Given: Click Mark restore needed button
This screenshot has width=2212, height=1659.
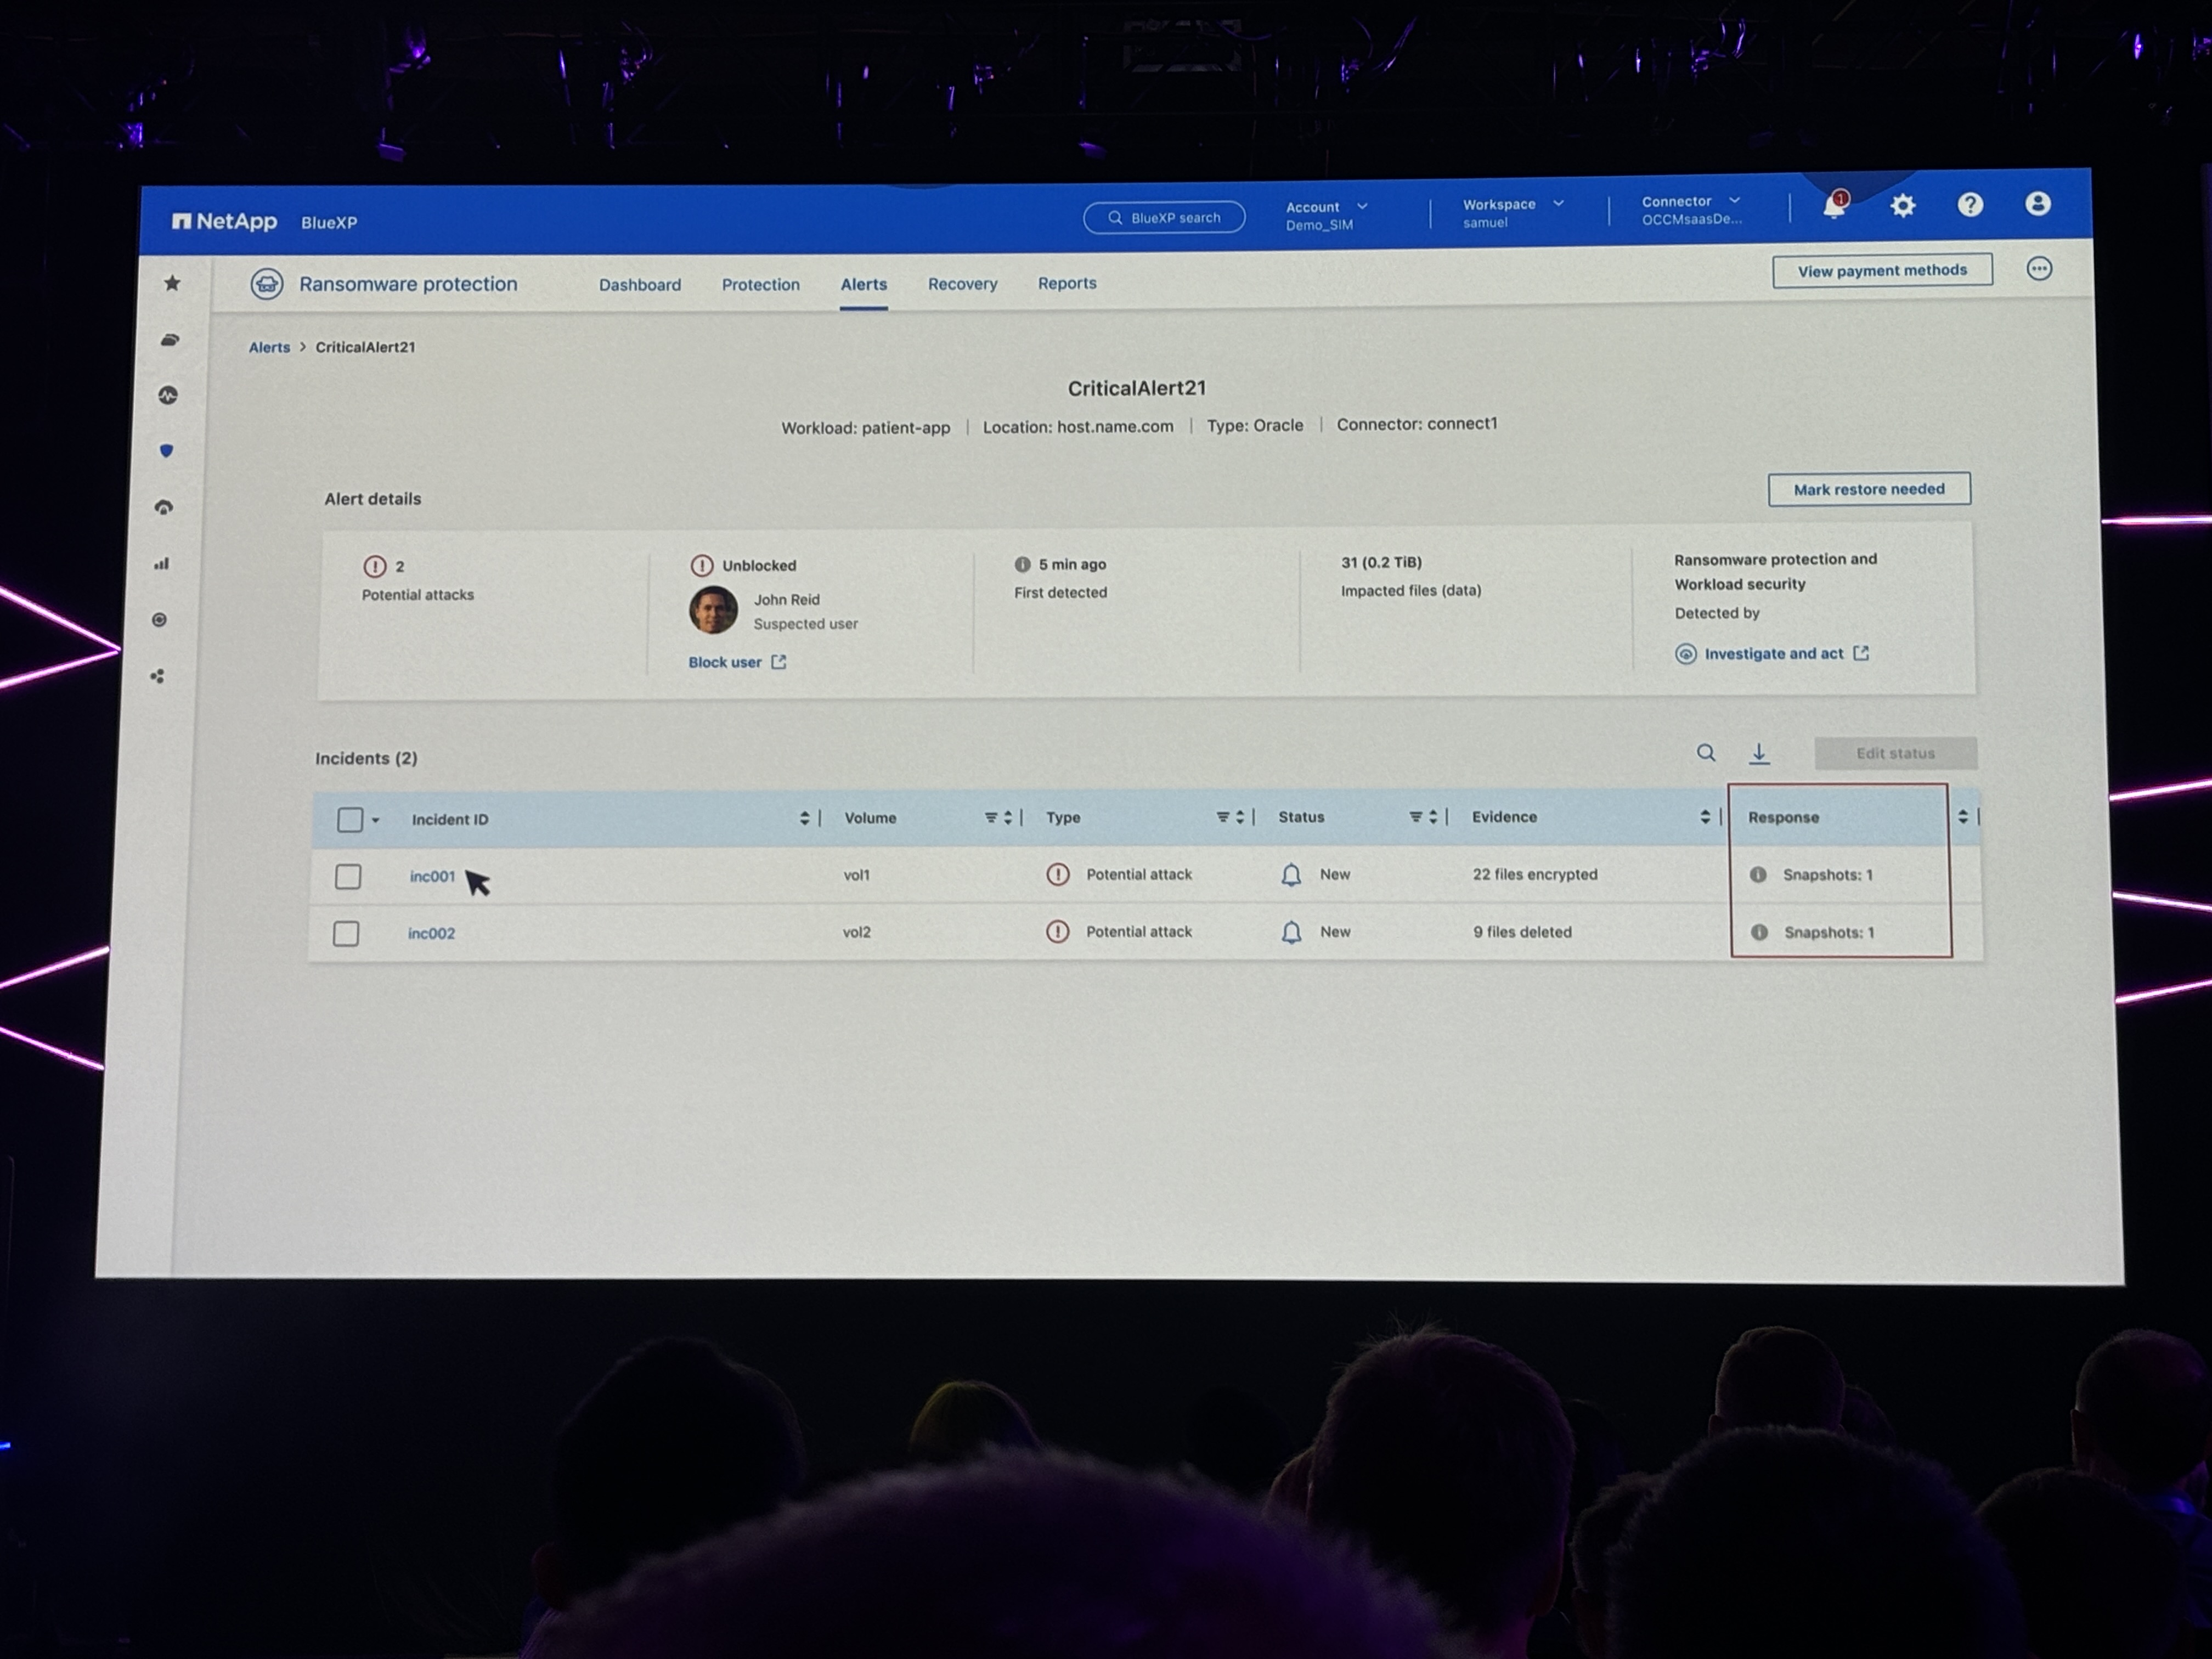Looking at the screenshot, I should (x=1869, y=489).
